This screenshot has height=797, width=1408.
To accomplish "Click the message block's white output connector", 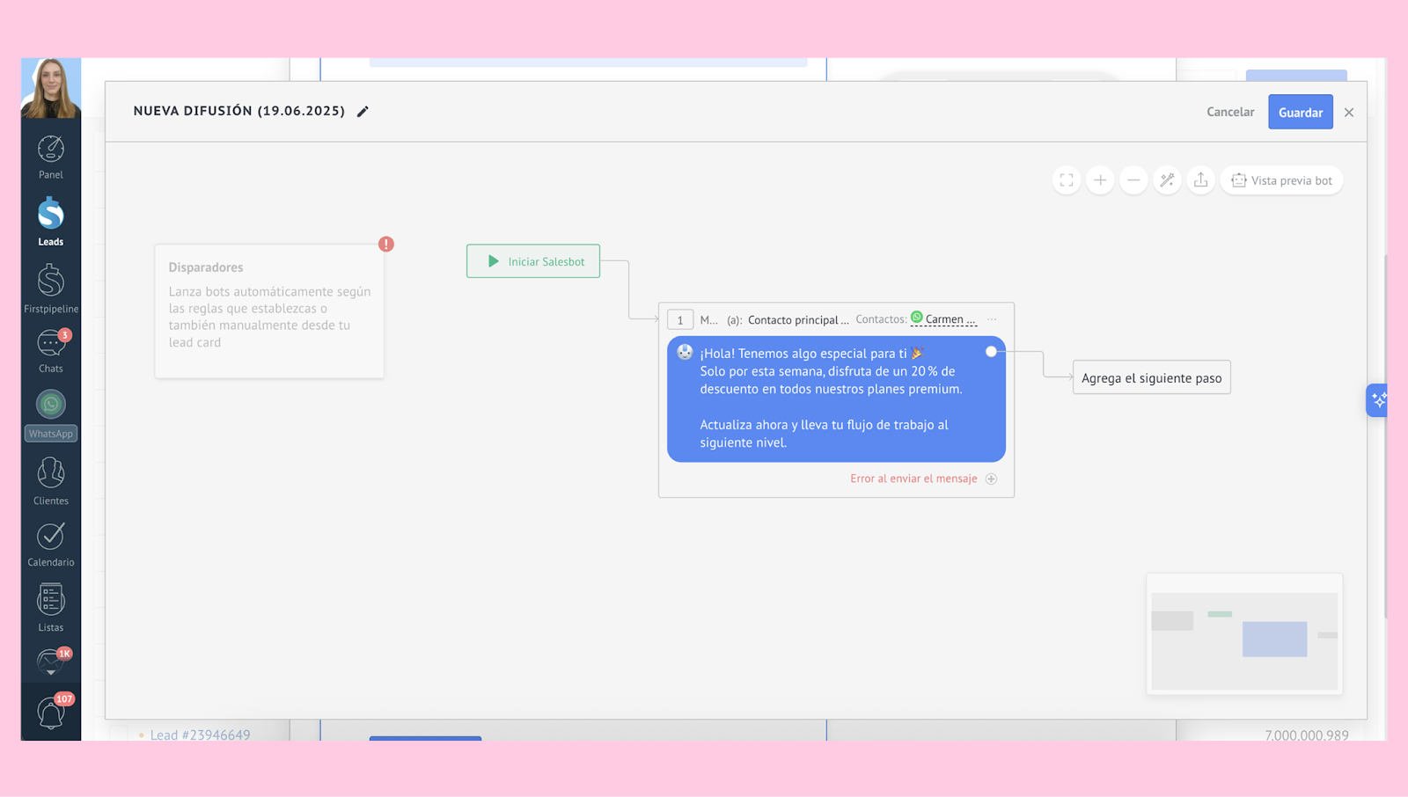I will [991, 352].
